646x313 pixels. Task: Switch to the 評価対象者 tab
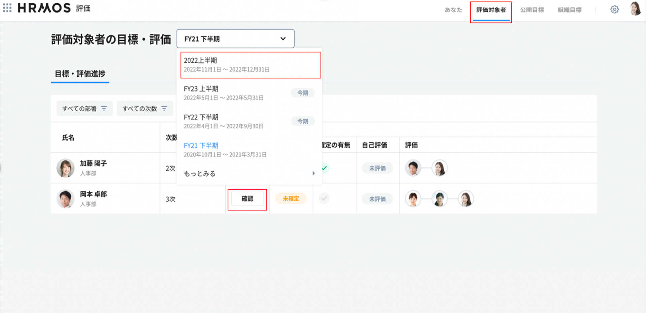[491, 10]
